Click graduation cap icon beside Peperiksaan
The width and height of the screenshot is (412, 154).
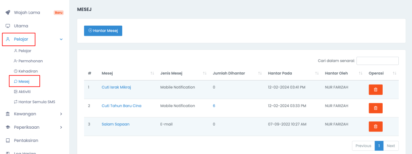click(x=8, y=127)
